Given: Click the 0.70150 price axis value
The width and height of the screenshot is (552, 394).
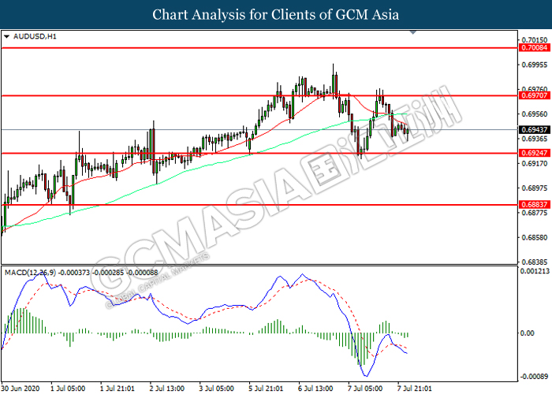Looking at the screenshot, I should 534,40.
